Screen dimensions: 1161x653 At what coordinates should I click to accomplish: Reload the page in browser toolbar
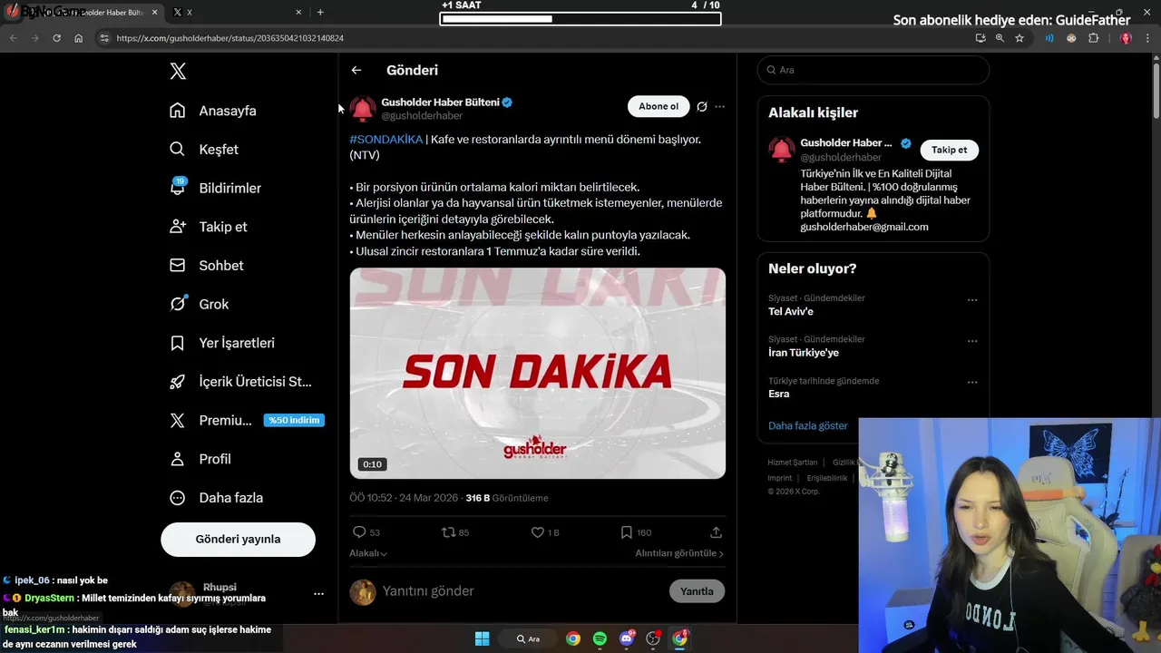point(56,38)
